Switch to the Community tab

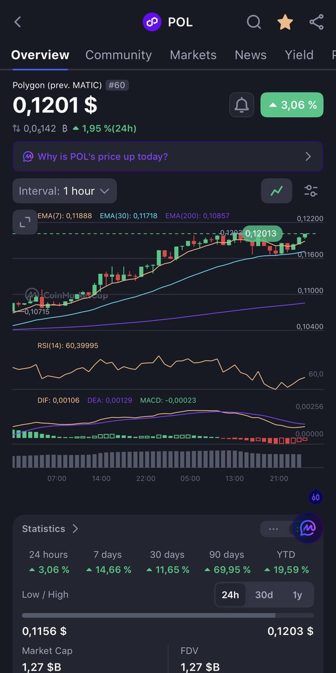coord(119,55)
